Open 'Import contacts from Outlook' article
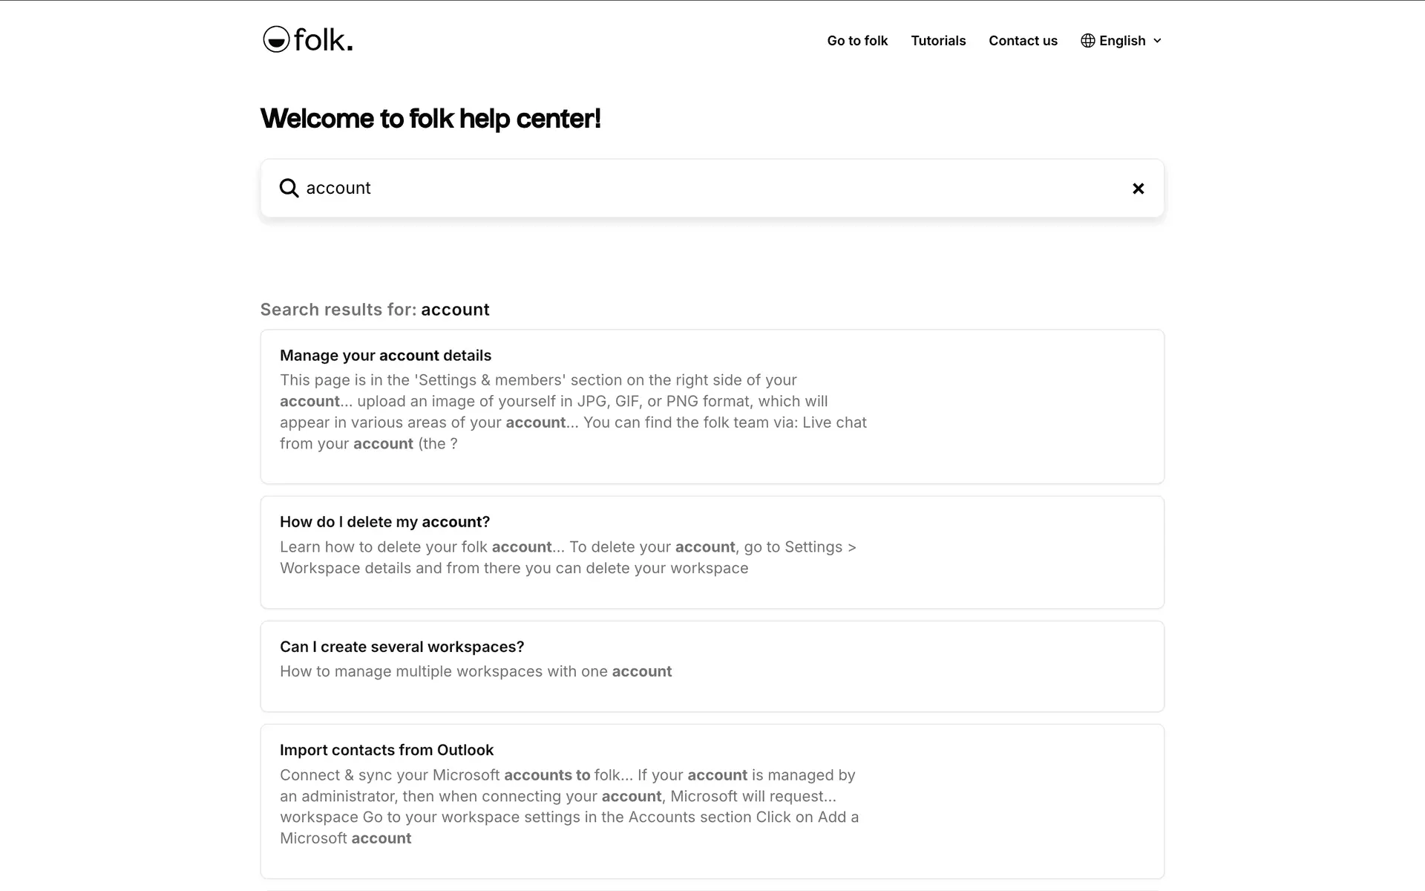1425x891 pixels. coord(386,750)
